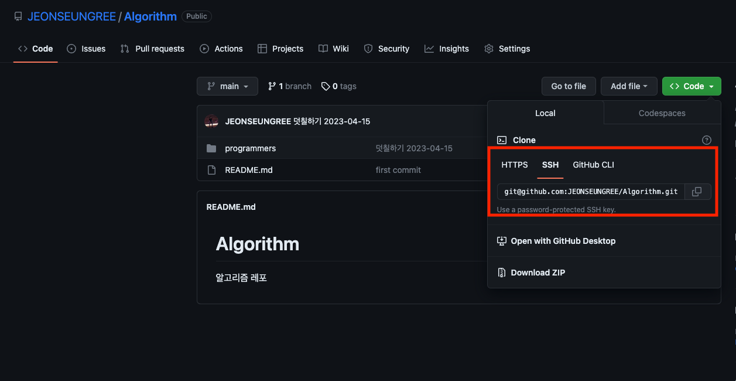Select the Code repository tab
Screen dimensions: 736x381
pyautogui.click(x=36, y=49)
